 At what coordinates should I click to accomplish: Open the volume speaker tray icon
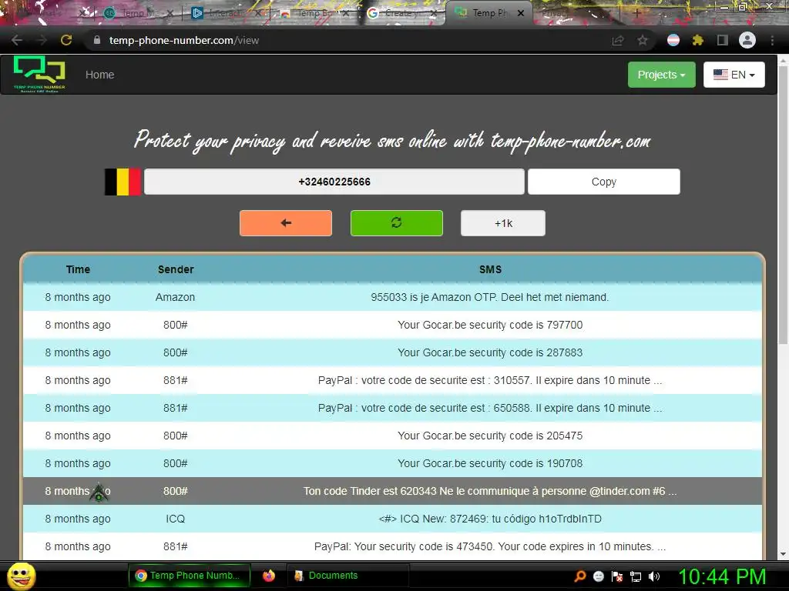(x=653, y=576)
